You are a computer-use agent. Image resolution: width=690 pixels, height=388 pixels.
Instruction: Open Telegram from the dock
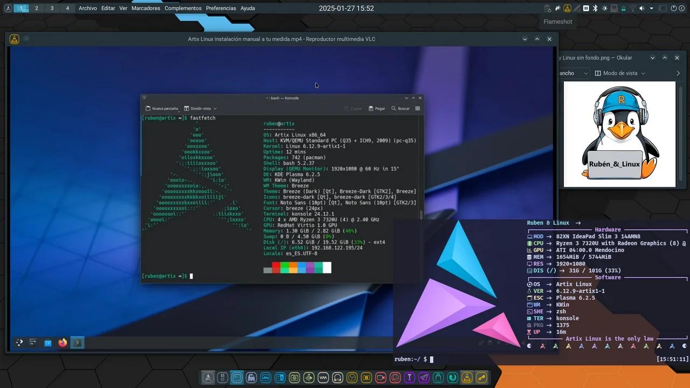(x=423, y=377)
